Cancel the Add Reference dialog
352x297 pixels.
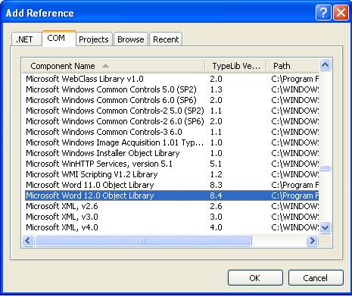pos(316,278)
